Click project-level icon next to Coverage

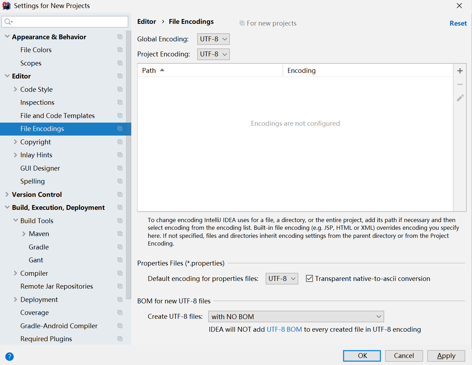(120, 312)
